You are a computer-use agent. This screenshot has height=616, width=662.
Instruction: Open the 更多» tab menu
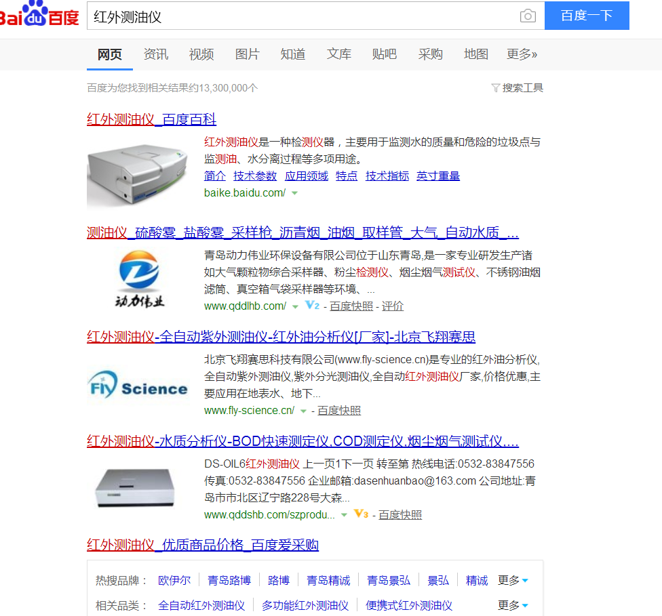coord(522,54)
